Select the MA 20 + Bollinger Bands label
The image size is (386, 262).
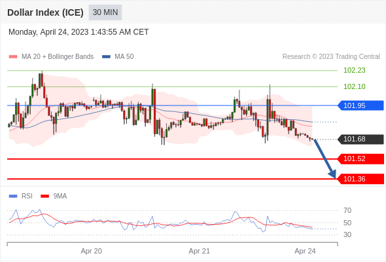click(58, 57)
